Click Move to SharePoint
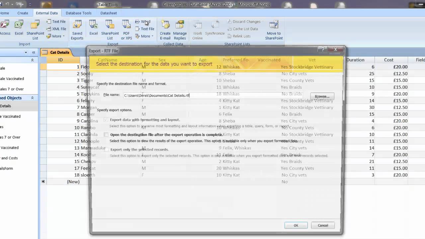This screenshot has width=425, height=239. tap(274, 30)
